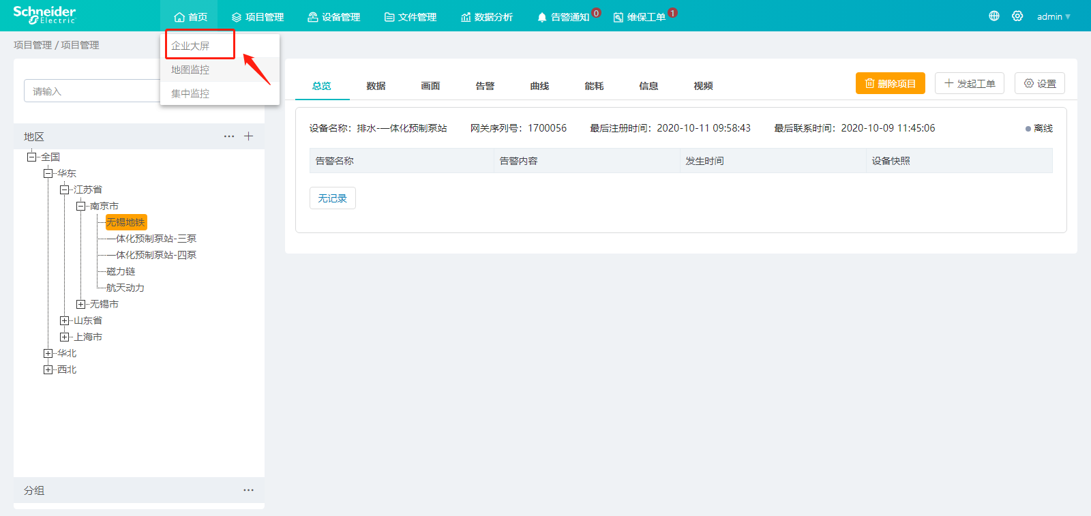1091x516 pixels.
Task: Click the 维保工单 badge showing 1
Action: [672, 13]
